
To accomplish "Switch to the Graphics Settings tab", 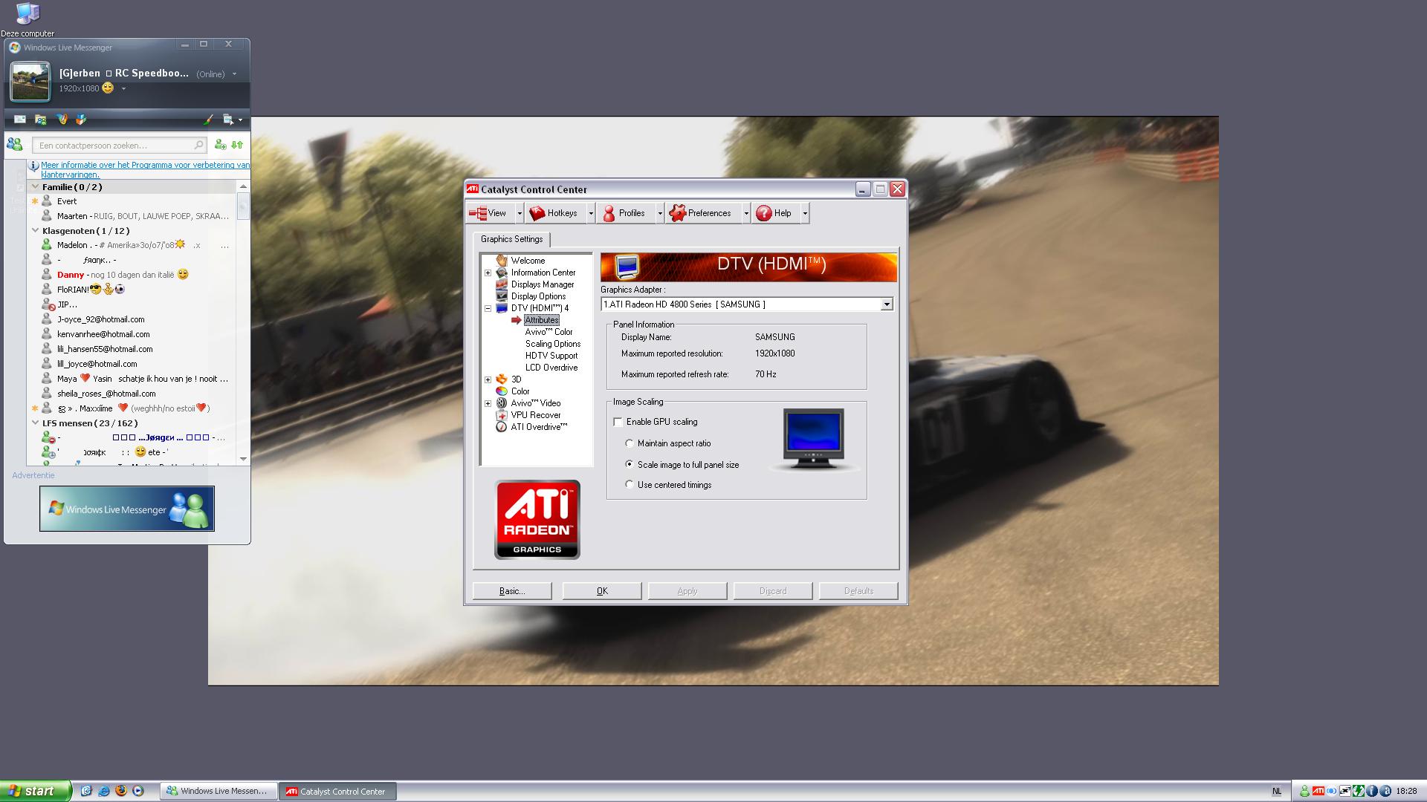I will (x=511, y=239).
